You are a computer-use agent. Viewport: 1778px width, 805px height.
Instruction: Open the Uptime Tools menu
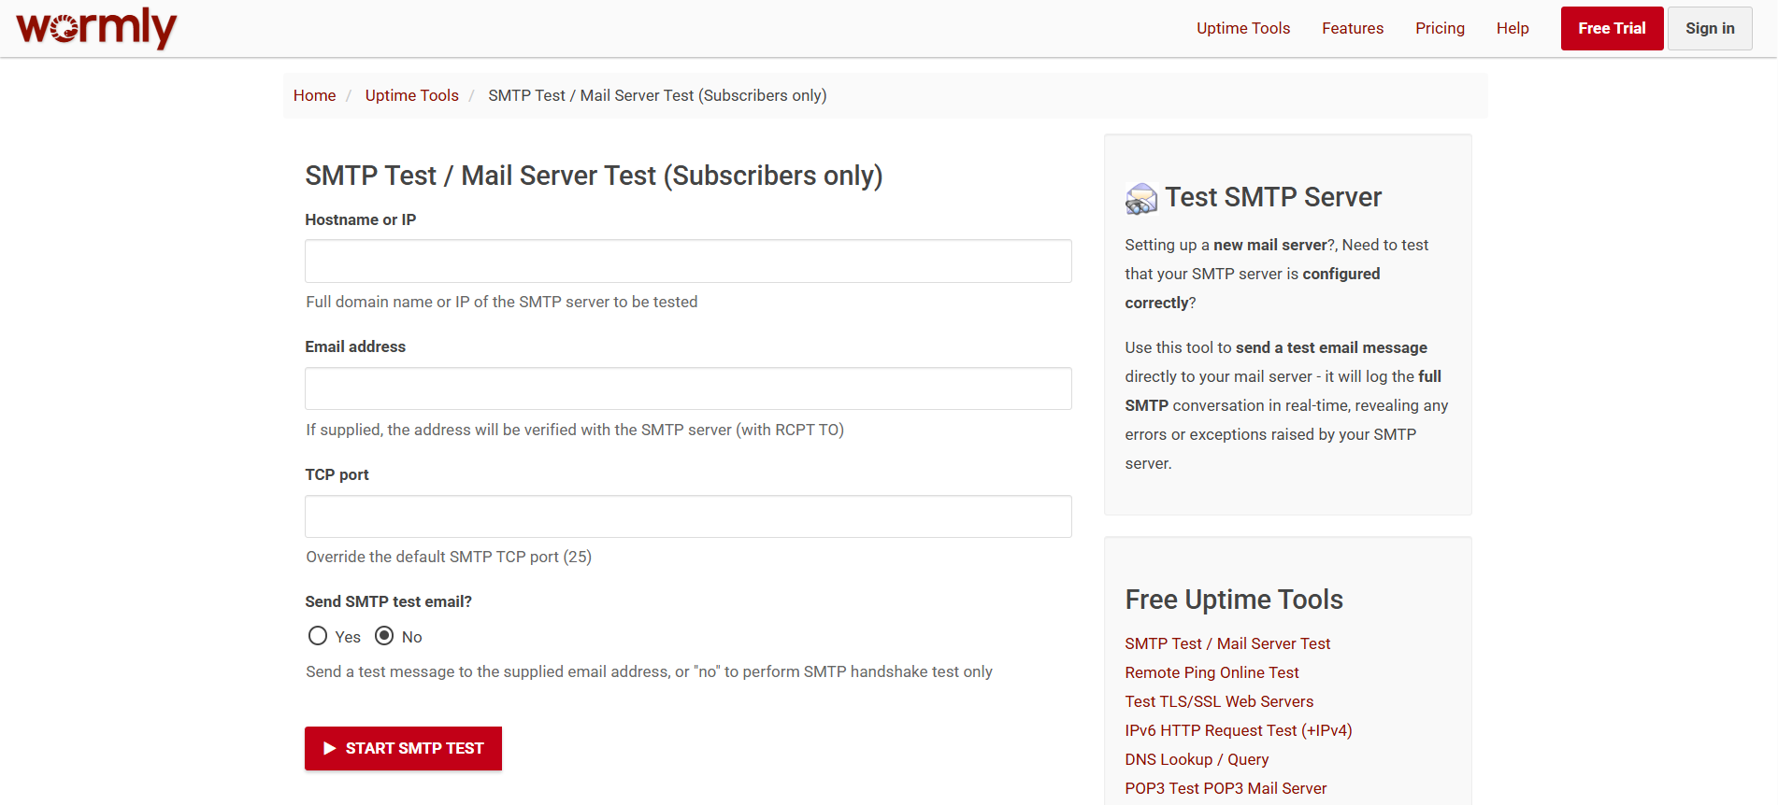(x=1243, y=28)
